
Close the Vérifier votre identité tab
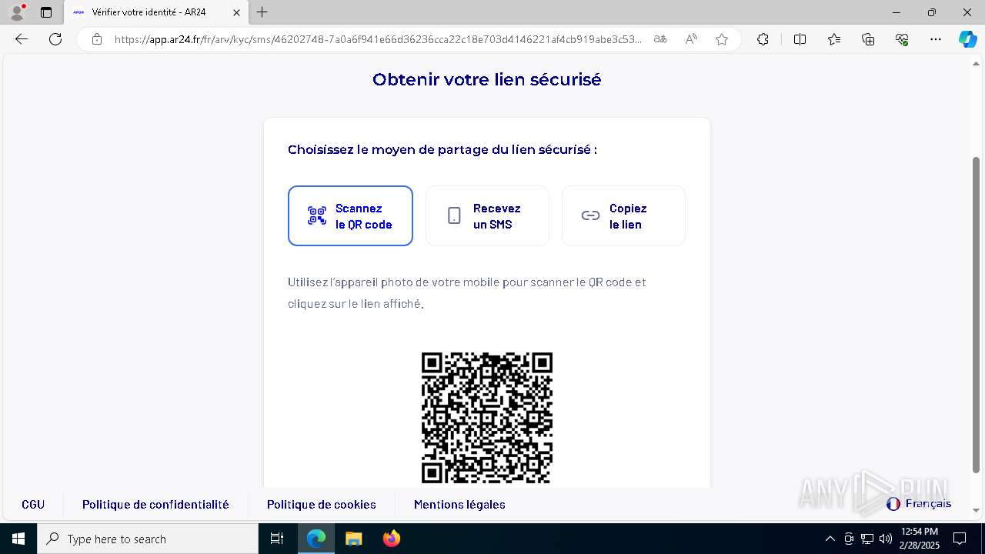point(236,12)
